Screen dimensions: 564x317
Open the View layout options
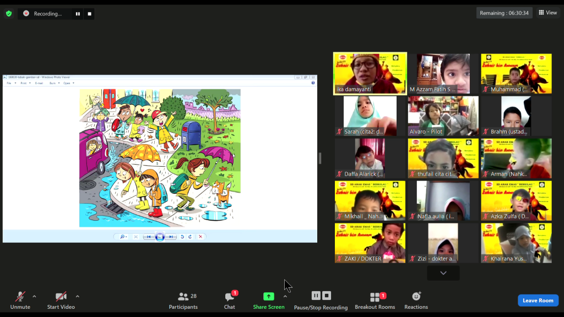547,13
